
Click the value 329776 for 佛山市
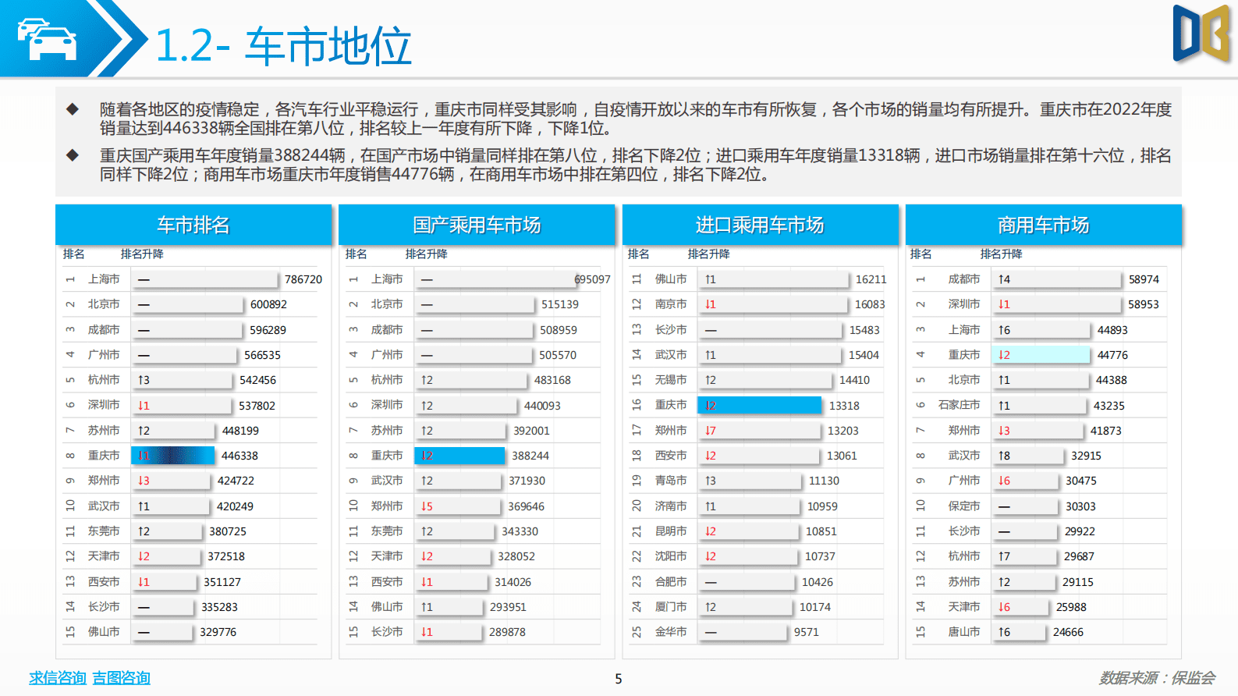coord(218,632)
